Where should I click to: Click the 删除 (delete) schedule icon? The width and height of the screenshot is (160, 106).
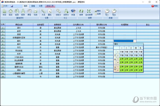pyautogui.click(x=98, y=11)
